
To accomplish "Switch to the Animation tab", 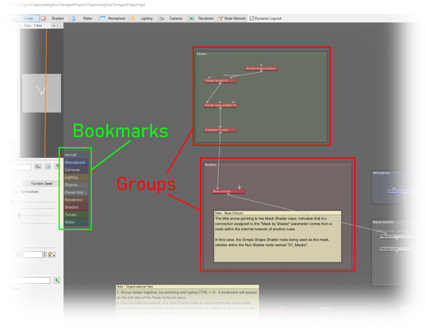I will (30, 192).
